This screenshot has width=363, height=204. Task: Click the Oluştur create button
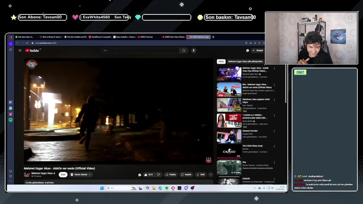coord(258,50)
